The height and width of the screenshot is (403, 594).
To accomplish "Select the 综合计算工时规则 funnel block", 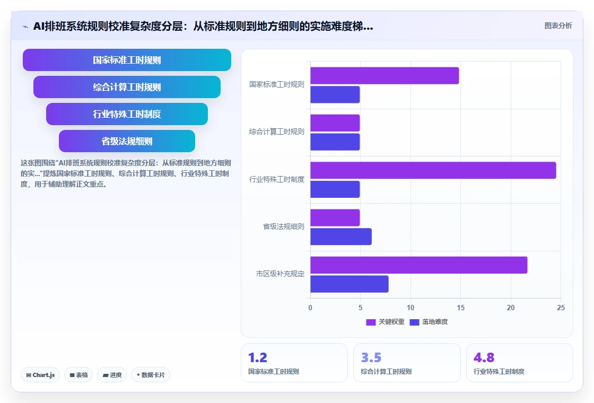I will pyautogui.click(x=127, y=87).
